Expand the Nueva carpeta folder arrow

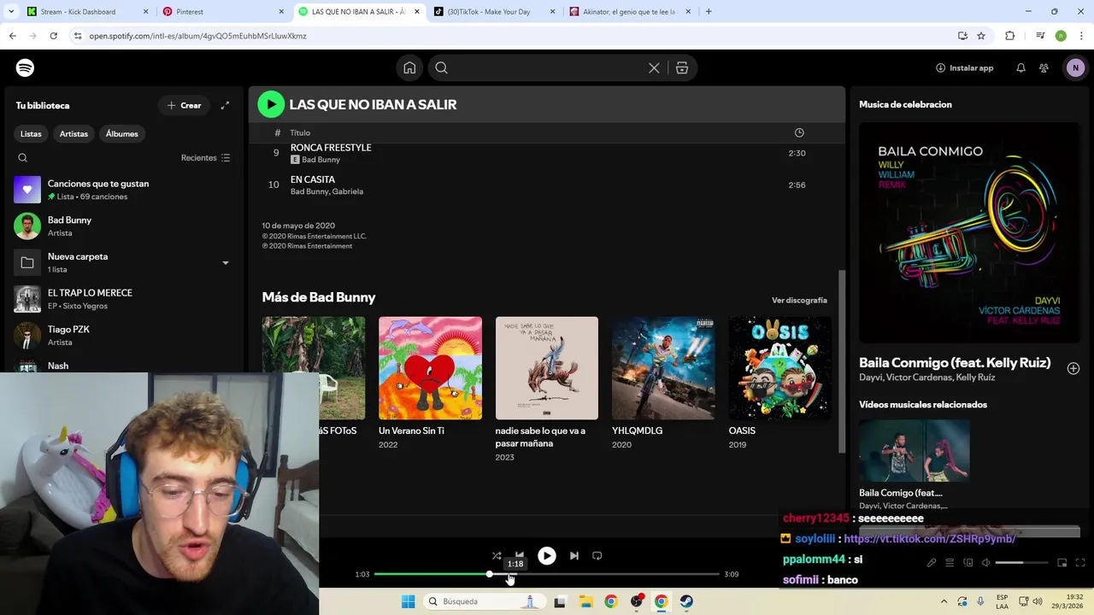[x=226, y=263]
